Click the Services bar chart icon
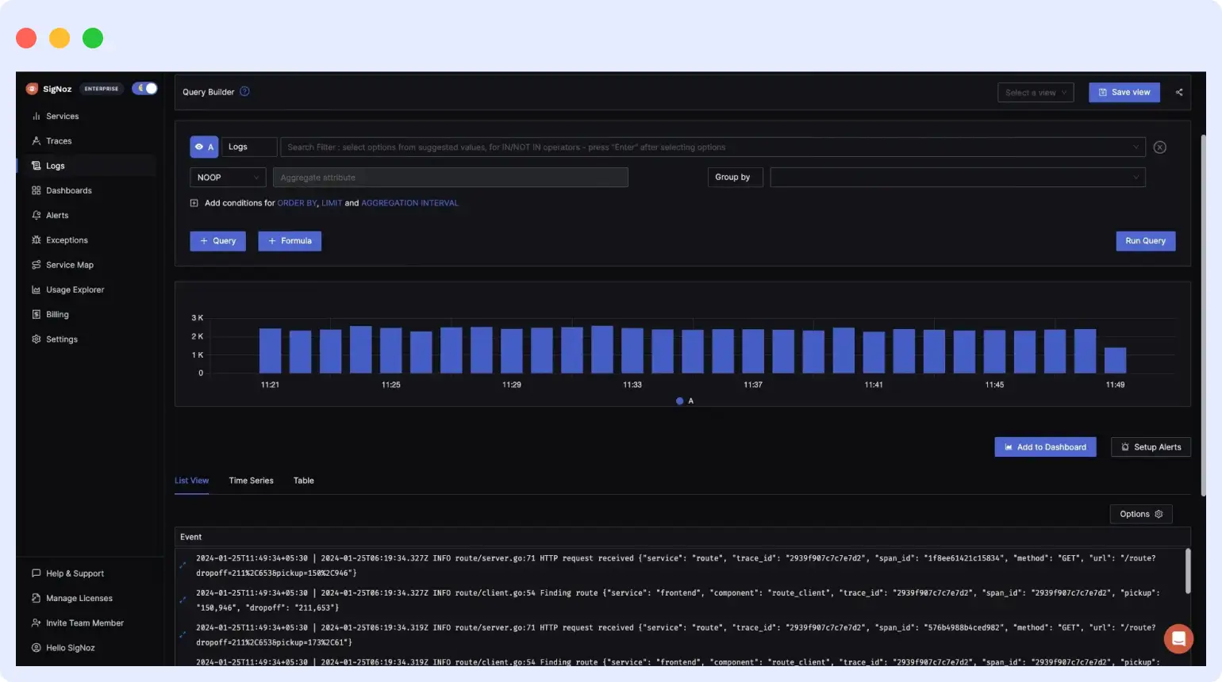Viewport: 1222px width, 682px height. pyautogui.click(x=36, y=117)
